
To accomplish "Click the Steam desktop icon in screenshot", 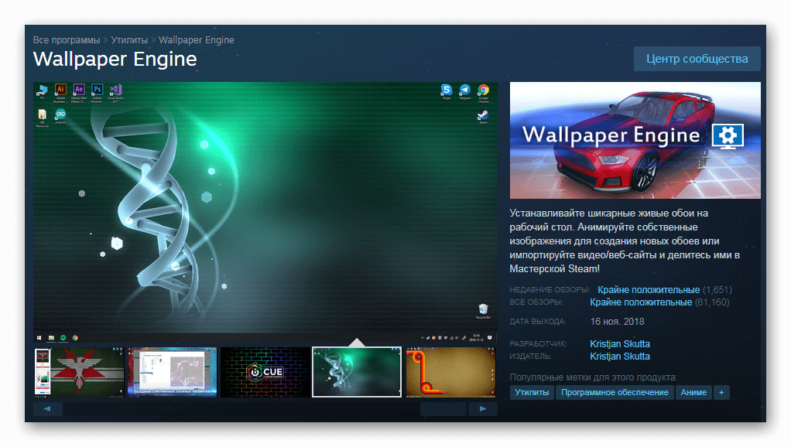I will coord(483,117).
